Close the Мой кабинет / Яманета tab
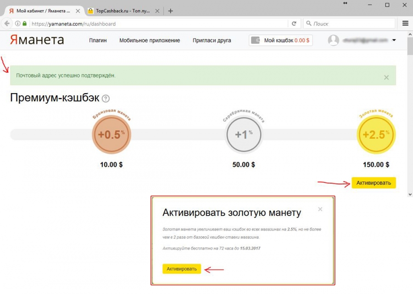This screenshot has height=294, width=413. [x=78, y=11]
